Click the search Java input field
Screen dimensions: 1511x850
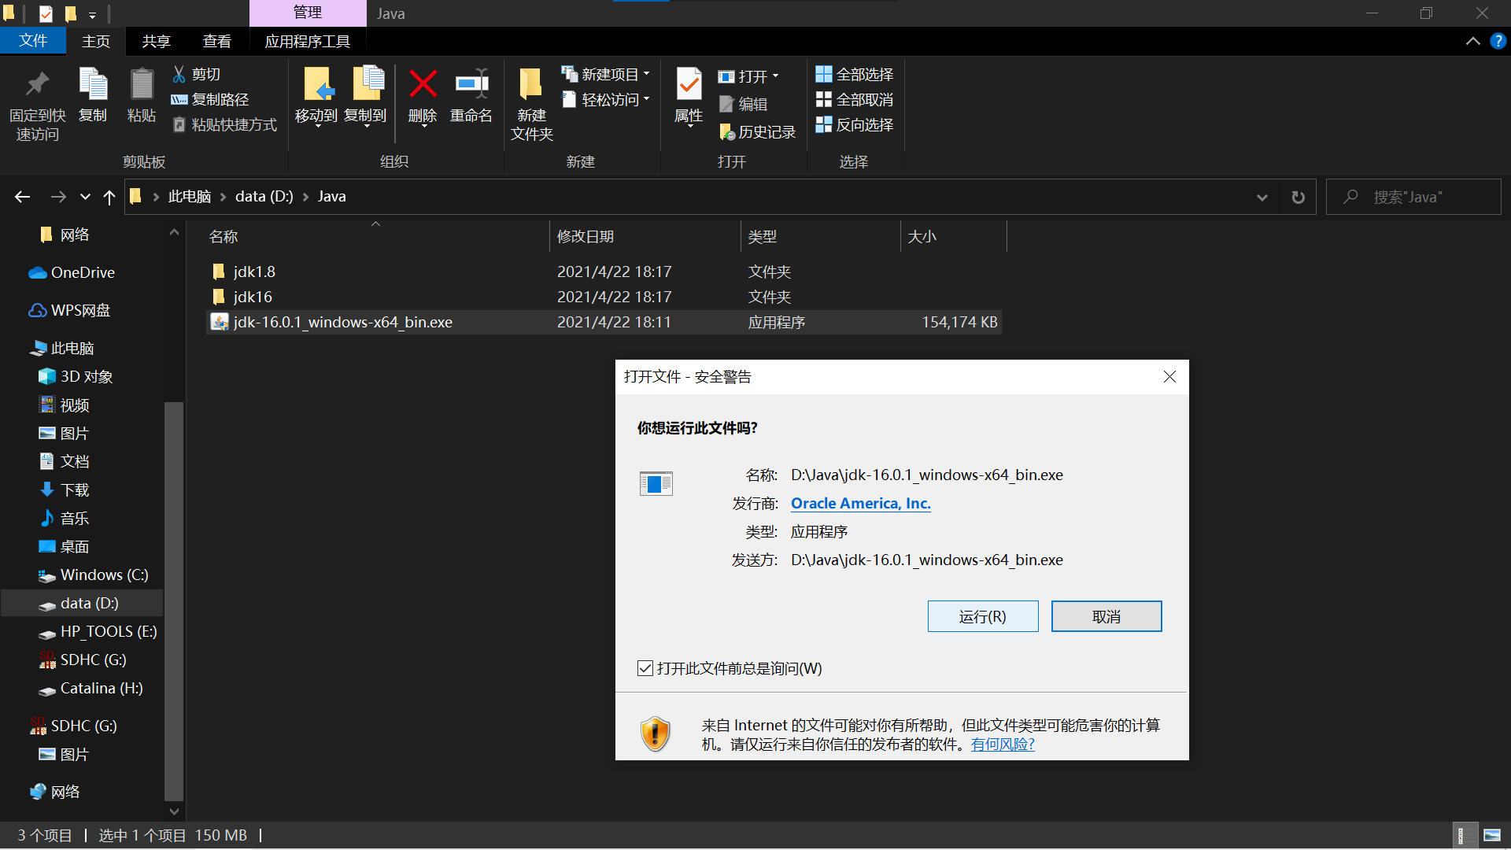tap(1414, 197)
